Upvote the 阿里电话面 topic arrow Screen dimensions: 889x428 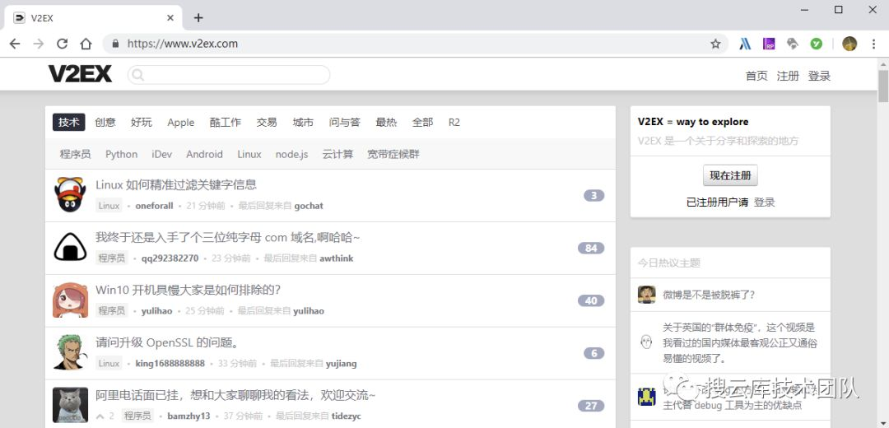point(100,416)
